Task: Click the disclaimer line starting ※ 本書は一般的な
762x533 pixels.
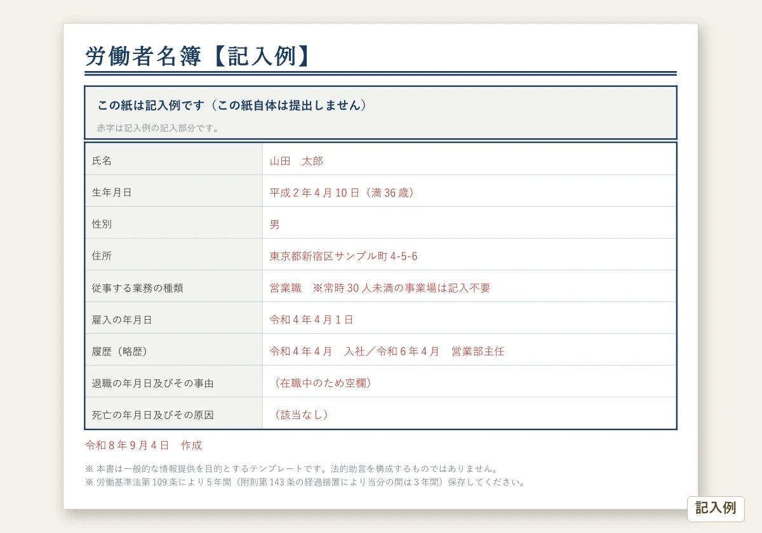Action: tap(292, 469)
